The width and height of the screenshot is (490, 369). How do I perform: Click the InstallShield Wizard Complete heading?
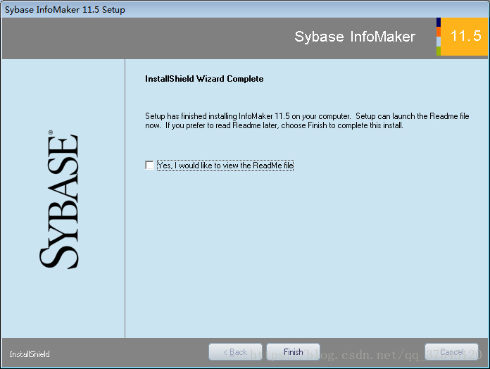pyautogui.click(x=204, y=79)
